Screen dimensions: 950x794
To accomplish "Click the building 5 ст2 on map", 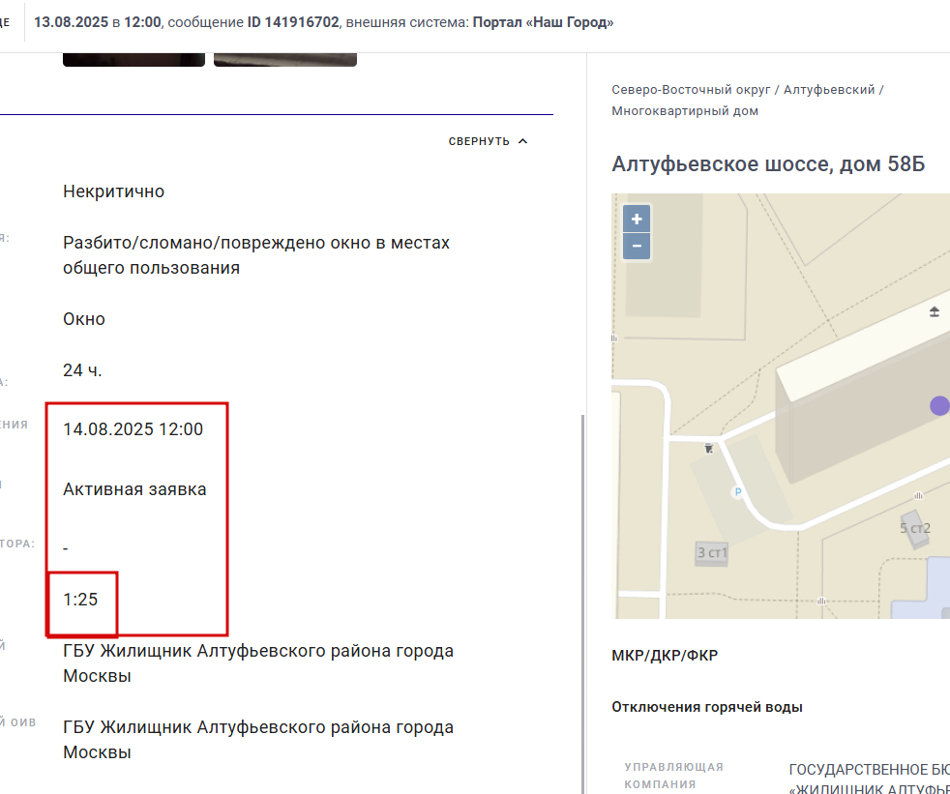I will 915,528.
